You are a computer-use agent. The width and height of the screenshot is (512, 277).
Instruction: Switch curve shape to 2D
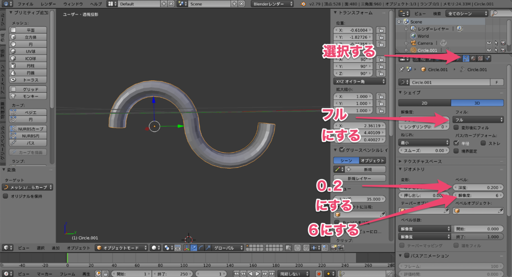pyautogui.click(x=424, y=103)
